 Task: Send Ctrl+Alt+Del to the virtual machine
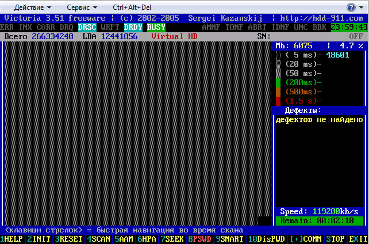pyautogui.click(x=132, y=7)
